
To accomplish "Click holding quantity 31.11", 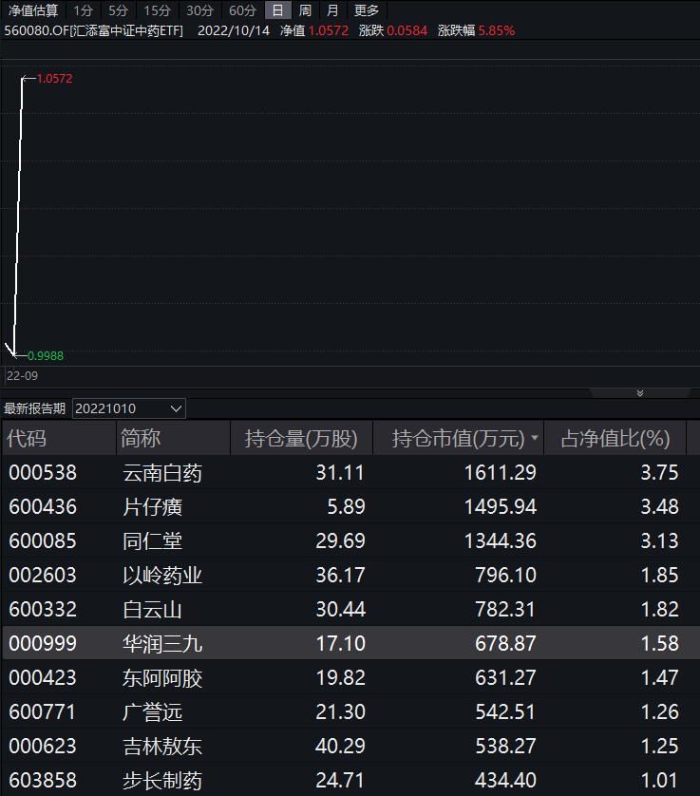I will tap(340, 473).
